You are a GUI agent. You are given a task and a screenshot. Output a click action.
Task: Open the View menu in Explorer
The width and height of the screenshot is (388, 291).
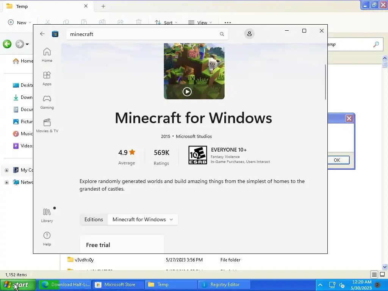[200, 22]
